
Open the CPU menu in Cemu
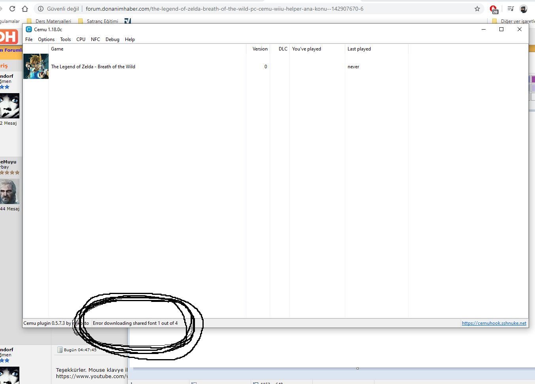click(x=81, y=39)
